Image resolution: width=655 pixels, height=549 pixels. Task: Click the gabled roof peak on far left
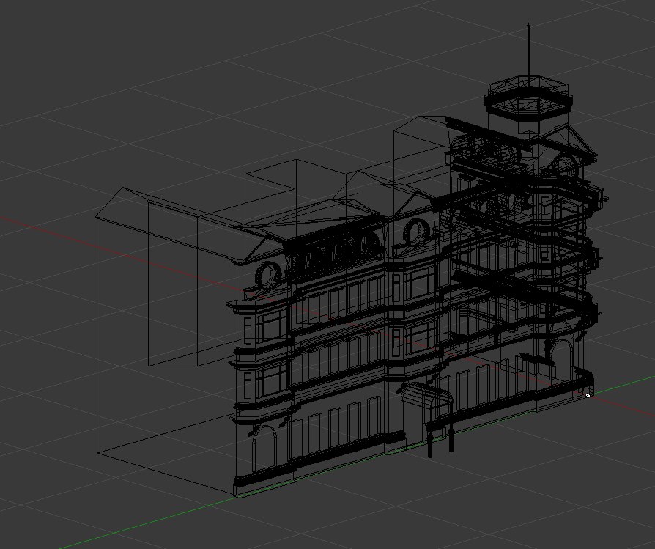pyautogui.click(x=120, y=190)
